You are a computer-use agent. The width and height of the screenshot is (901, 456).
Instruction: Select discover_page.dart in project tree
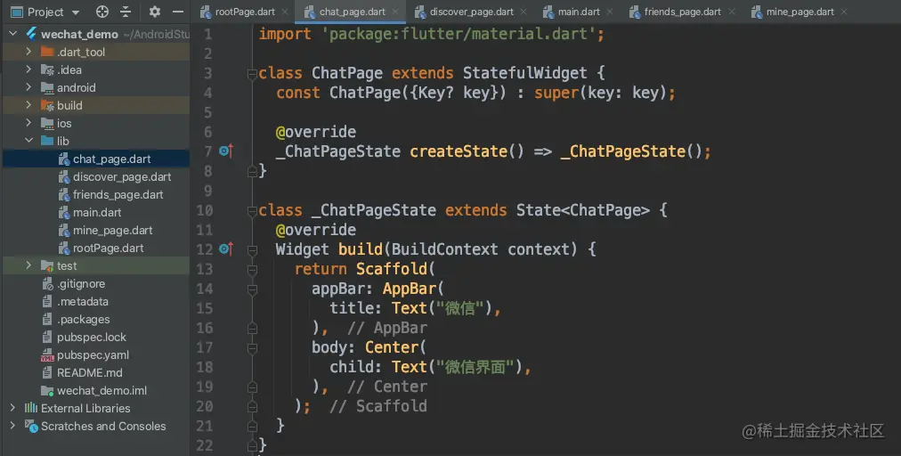click(96, 176)
